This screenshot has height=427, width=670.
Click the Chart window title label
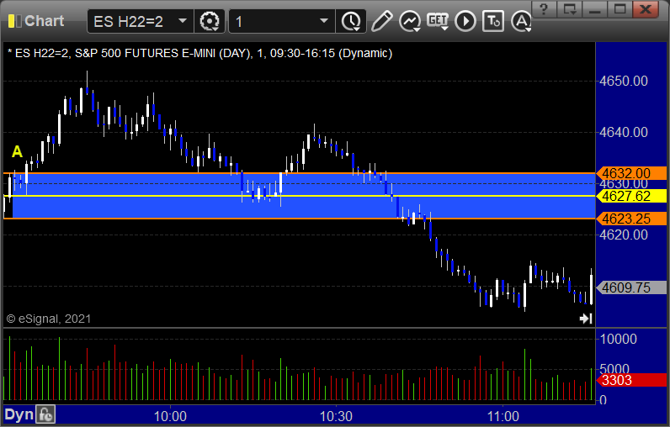point(44,21)
